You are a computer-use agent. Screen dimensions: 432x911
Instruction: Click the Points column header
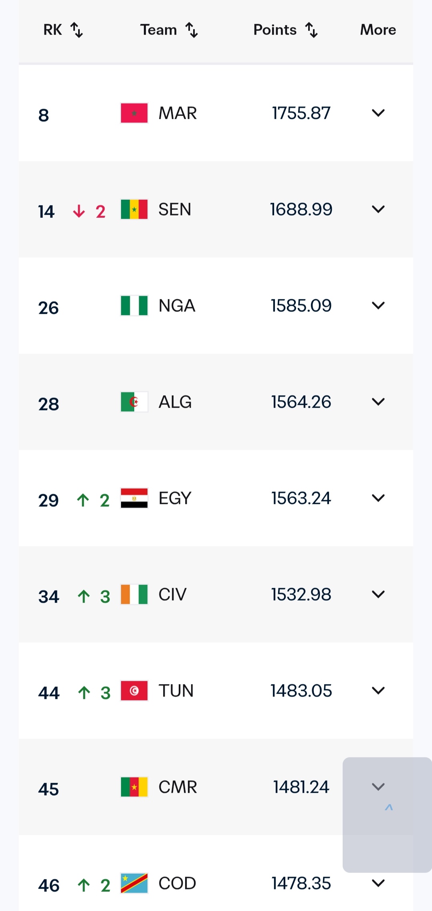pyautogui.click(x=275, y=30)
